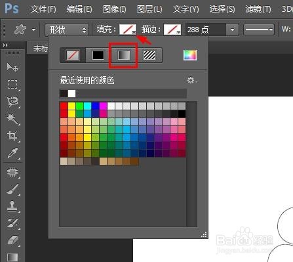Pick the magenta swatch in first row
Image resolution: width=293 pixels, height=262 pixels.
click(103, 106)
